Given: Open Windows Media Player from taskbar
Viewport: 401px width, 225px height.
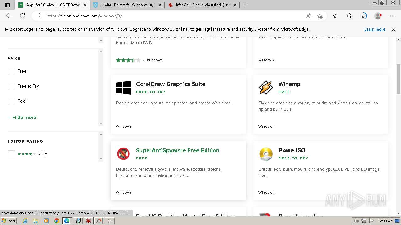Looking at the screenshot, I should click(x=46, y=221).
